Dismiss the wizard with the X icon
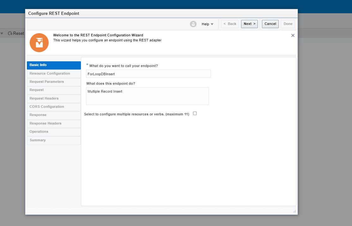The image size is (352, 226). click(x=293, y=35)
